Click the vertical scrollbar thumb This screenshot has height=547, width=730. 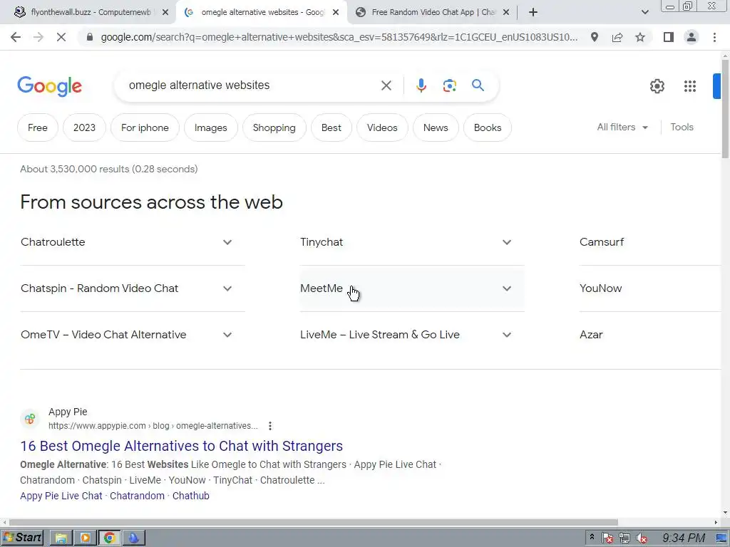(725, 110)
